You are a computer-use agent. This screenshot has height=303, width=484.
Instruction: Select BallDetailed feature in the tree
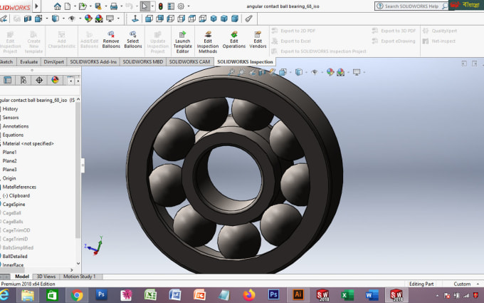(15, 256)
